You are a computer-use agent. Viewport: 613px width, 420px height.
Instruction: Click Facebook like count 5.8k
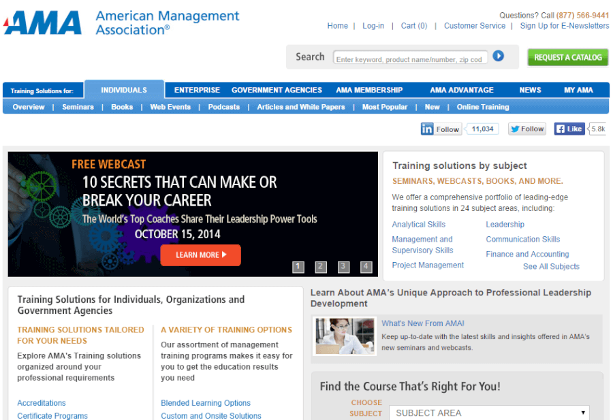[x=598, y=129]
